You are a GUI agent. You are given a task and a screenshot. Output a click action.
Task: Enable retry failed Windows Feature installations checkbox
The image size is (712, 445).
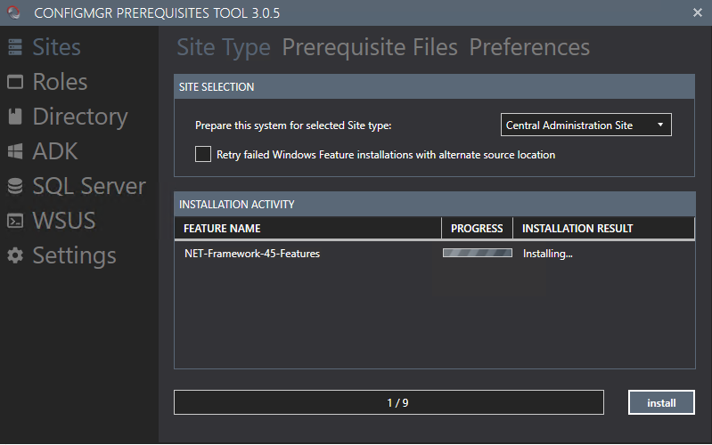pos(203,154)
